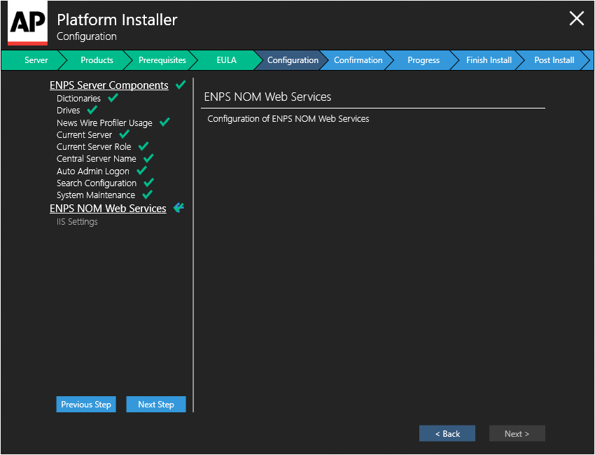Click the Next Step button
Image resolution: width=595 pixels, height=455 pixels.
tap(156, 404)
